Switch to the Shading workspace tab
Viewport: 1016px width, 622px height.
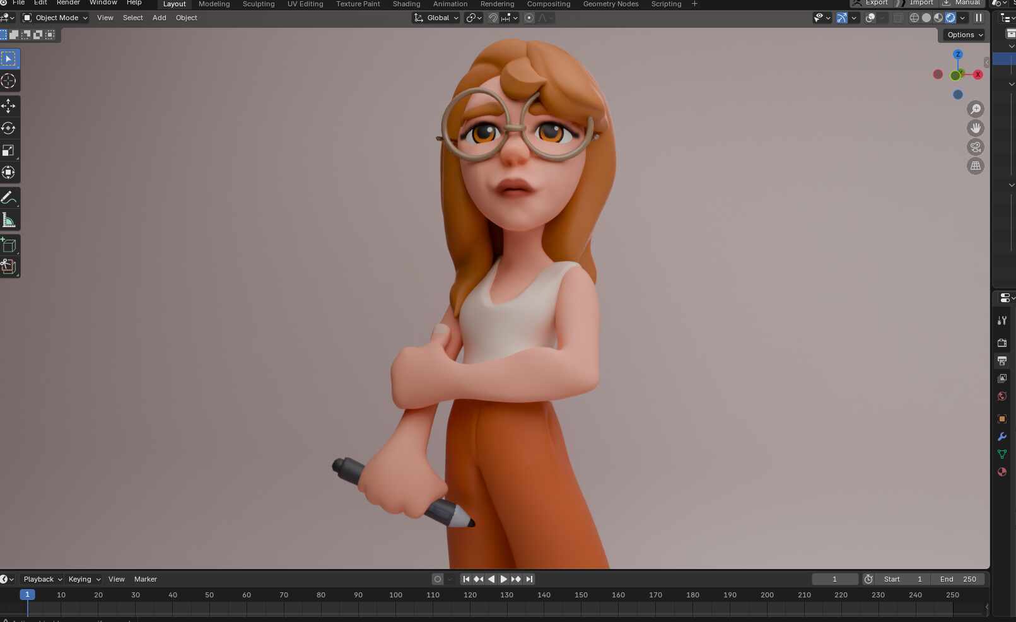(407, 4)
